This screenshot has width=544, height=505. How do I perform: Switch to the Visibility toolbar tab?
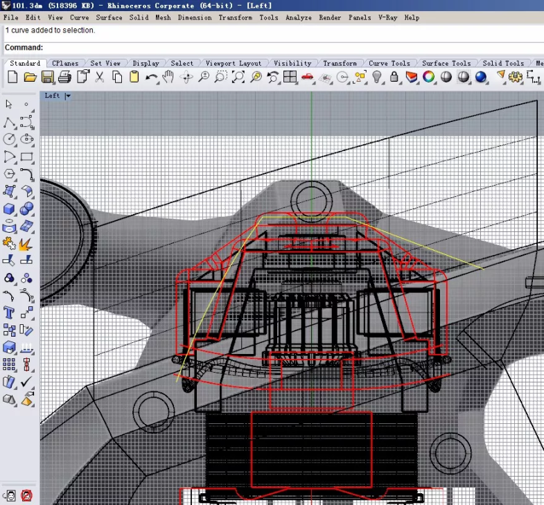click(x=292, y=63)
